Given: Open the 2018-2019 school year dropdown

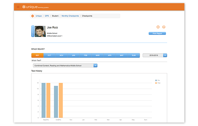Looking at the screenshot, I should [155, 55].
